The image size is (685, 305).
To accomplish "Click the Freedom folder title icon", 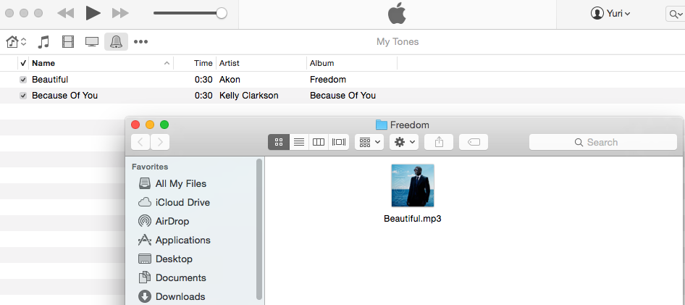I will pos(382,125).
